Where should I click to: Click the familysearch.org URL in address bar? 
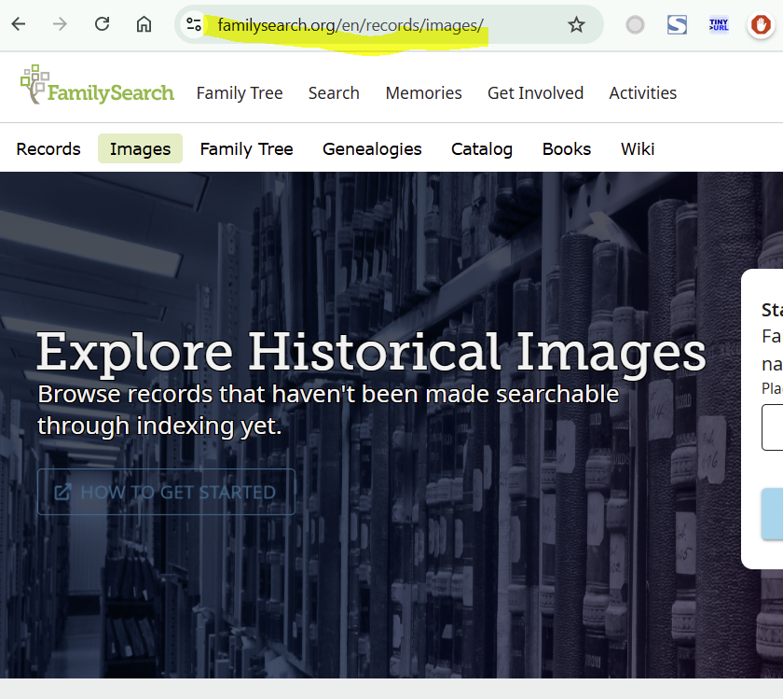(x=350, y=25)
